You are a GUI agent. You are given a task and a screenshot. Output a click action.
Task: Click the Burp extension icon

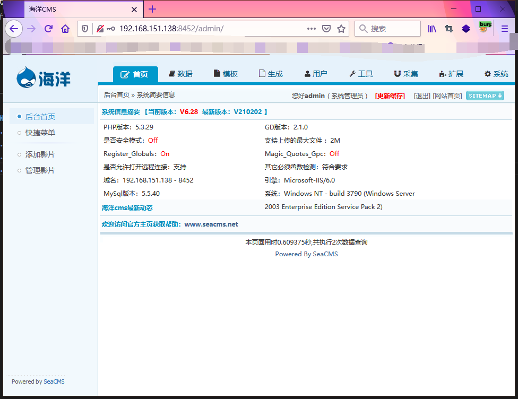coord(484,27)
